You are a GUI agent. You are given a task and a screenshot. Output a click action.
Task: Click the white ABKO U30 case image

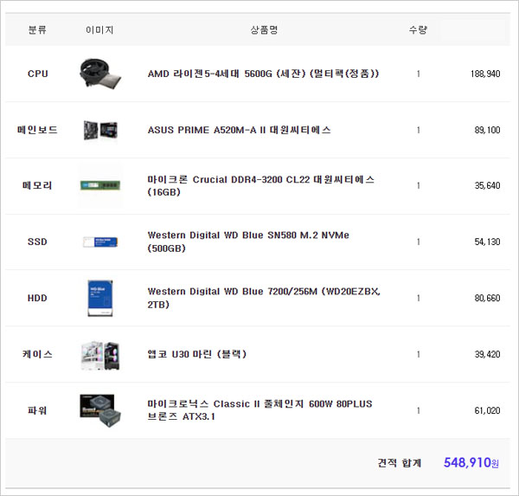click(99, 354)
